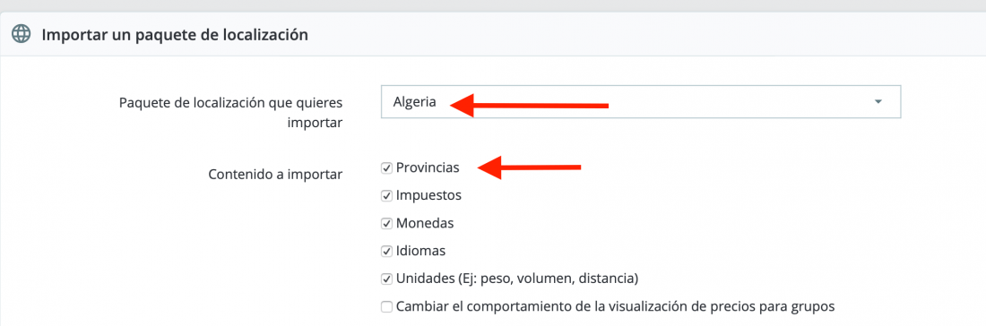
Task: Untick the Unidades checkbox box
Action: pyautogui.click(x=386, y=279)
